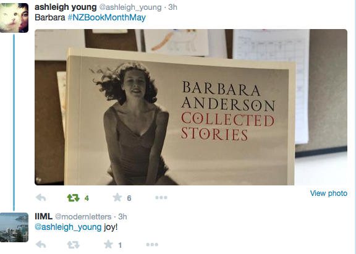This screenshot has width=356, height=254.
Task: Retweet IIML's joy! reply
Action: [74, 245]
